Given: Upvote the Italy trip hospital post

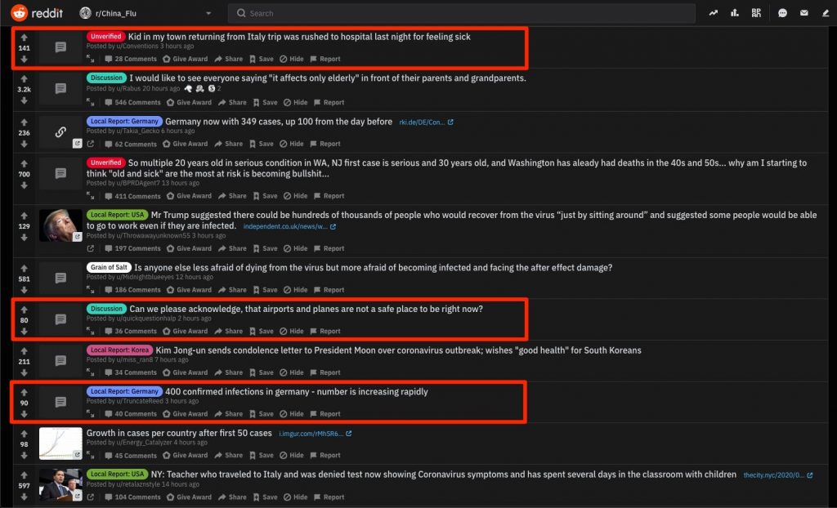Looking at the screenshot, I should click(x=24, y=38).
